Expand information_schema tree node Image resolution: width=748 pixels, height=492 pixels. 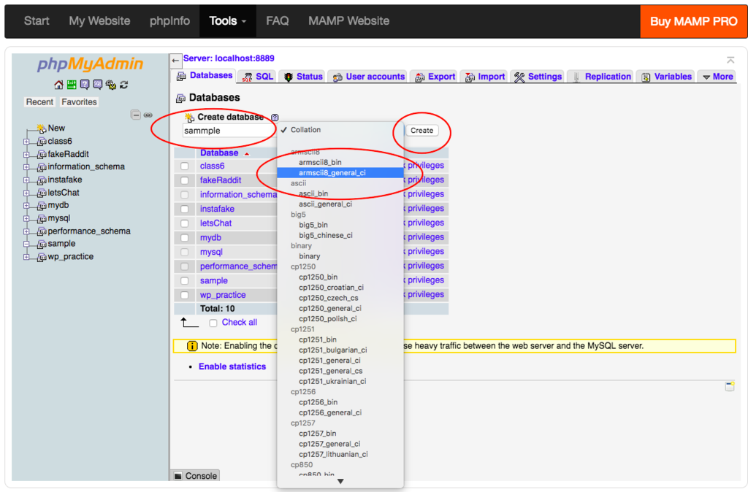(26, 167)
